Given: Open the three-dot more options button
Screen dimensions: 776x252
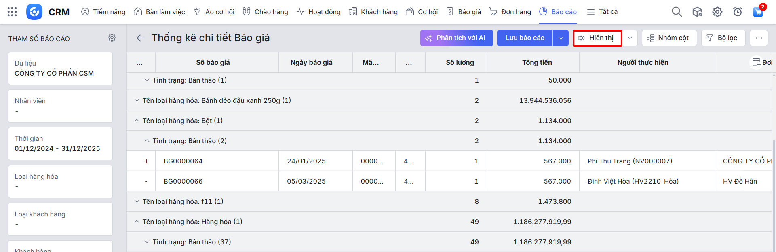Looking at the screenshot, I should click(759, 38).
